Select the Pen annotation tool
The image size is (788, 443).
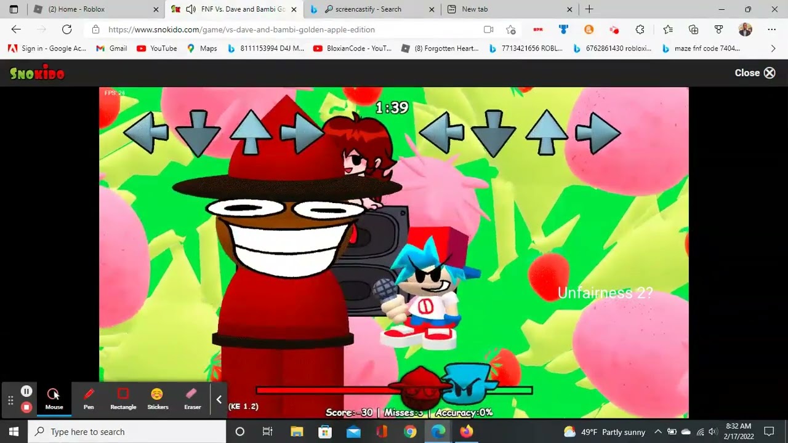(x=89, y=399)
